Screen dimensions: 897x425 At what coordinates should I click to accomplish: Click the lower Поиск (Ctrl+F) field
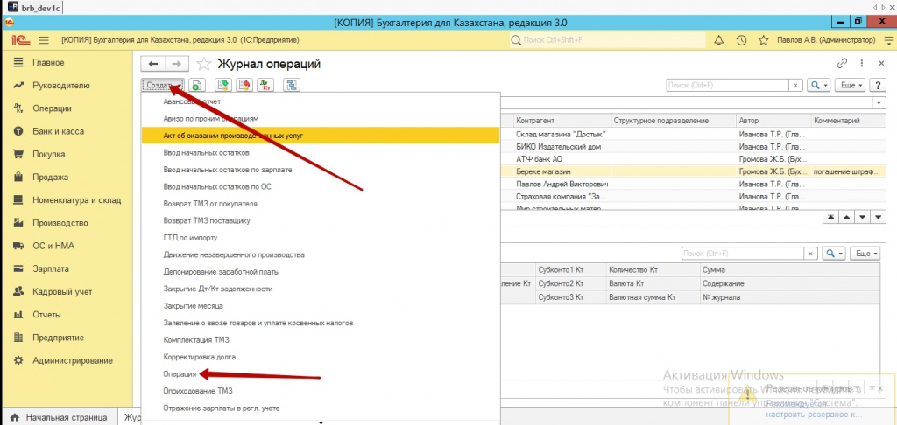(743, 253)
